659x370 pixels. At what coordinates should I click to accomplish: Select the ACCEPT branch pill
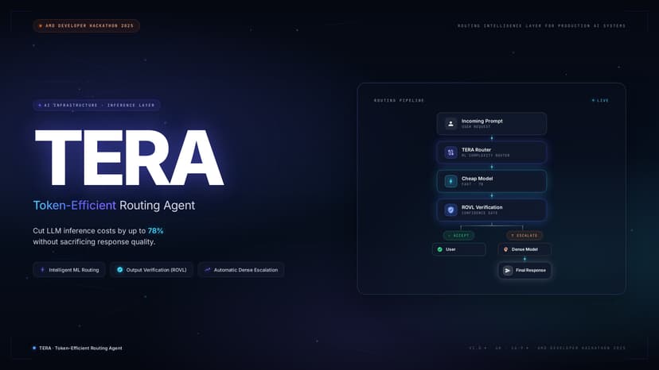pos(458,235)
